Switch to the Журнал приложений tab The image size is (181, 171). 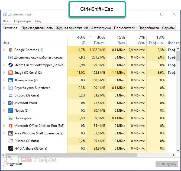pos(72,28)
